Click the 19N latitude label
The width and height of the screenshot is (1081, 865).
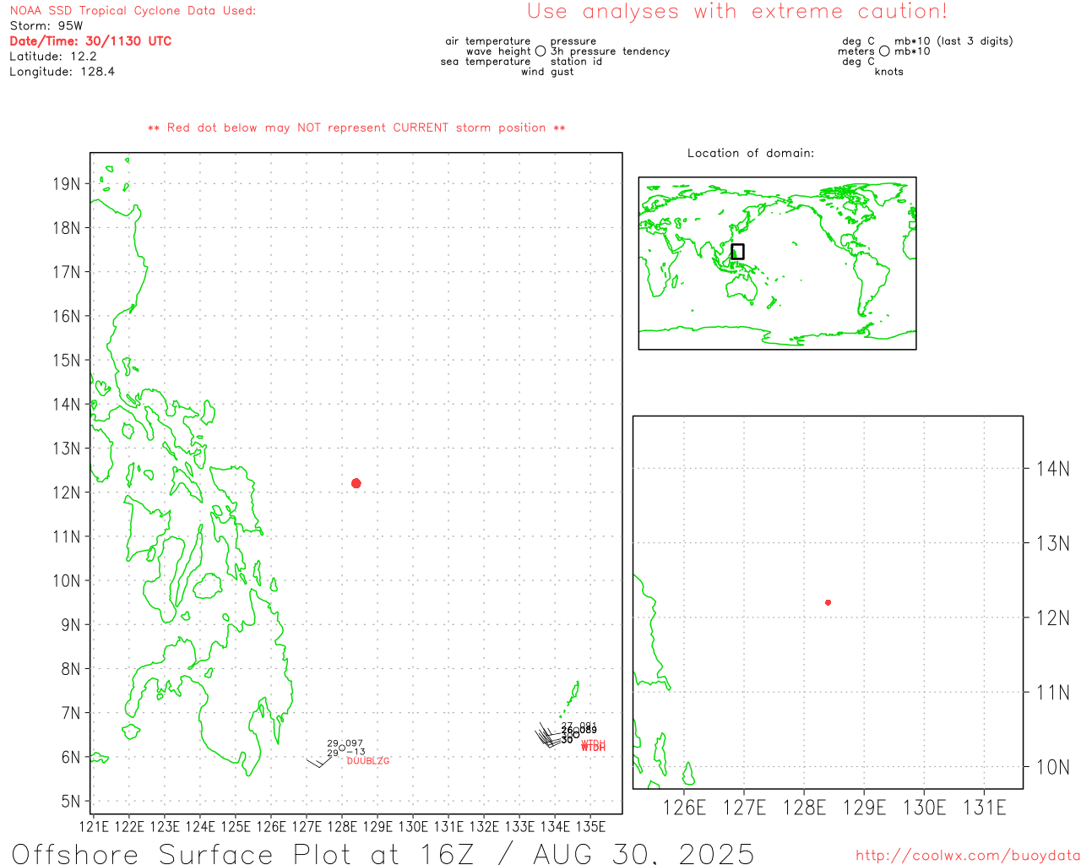click(67, 184)
